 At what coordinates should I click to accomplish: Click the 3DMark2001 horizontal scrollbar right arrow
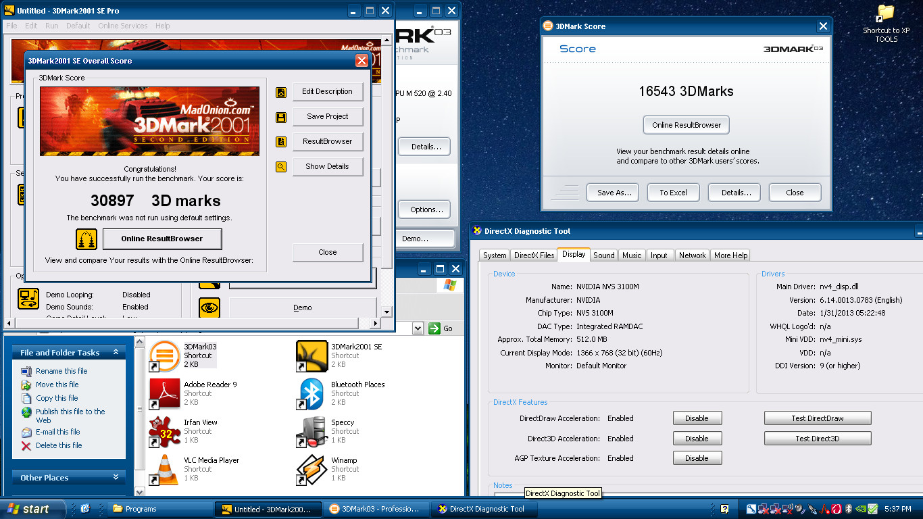pyautogui.click(x=376, y=324)
